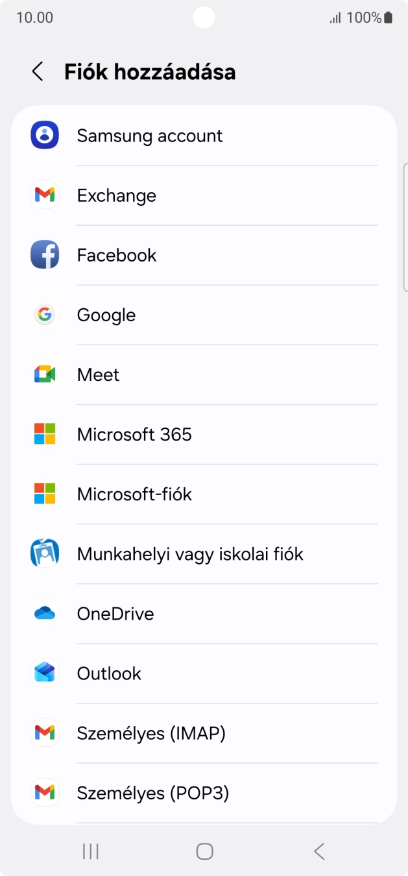Screen dimensions: 408x876
Task: Tap the Munkahelyi vagy iskolai fiók icon
Action: point(44,554)
